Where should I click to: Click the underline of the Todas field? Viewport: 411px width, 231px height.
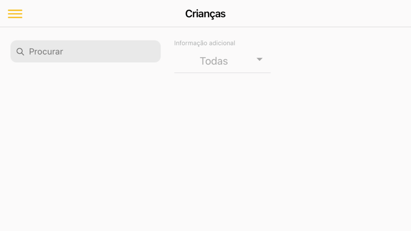pyautogui.click(x=222, y=73)
